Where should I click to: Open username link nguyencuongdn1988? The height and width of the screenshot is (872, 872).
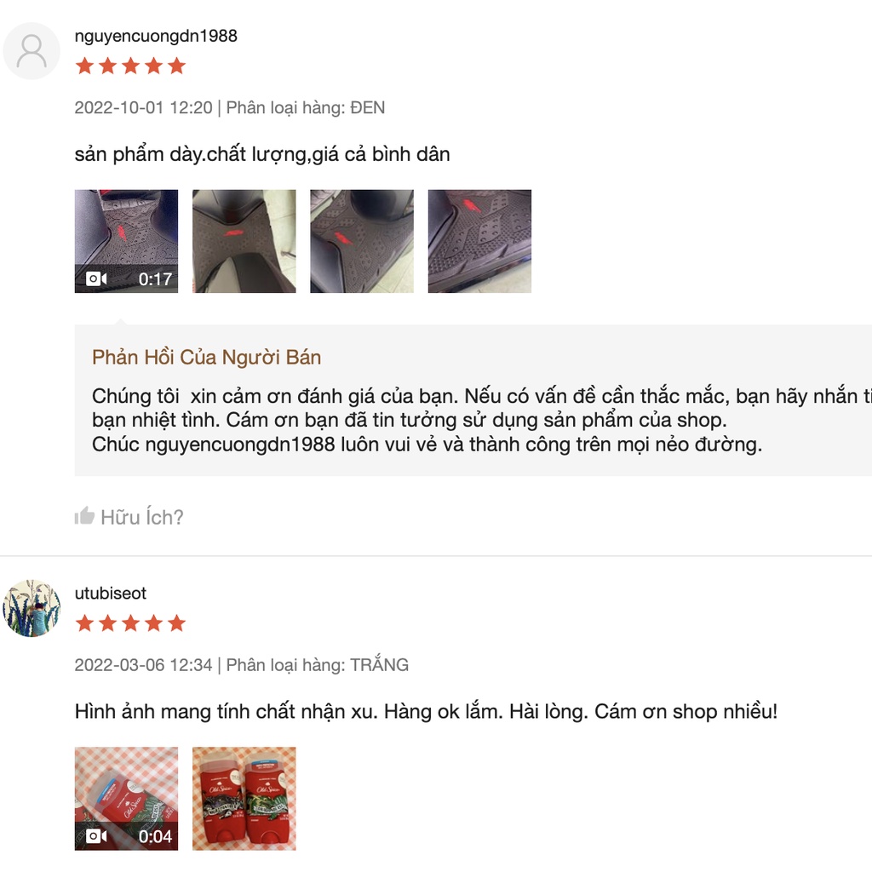coord(156,36)
